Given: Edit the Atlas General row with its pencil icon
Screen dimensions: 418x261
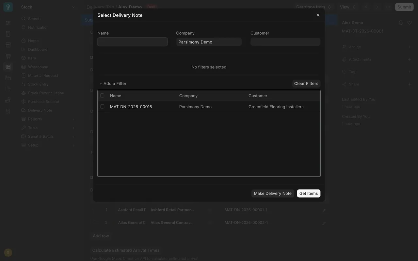Looking at the screenshot, I should point(324,223).
